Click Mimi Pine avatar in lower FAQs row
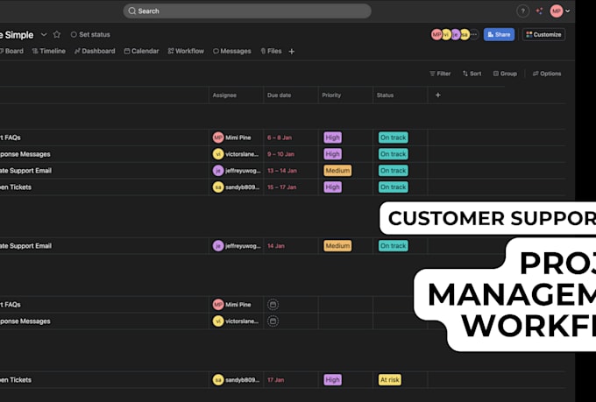Image resolution: width=596 pixels, height=402 pixels. click(x=217, y=305)
